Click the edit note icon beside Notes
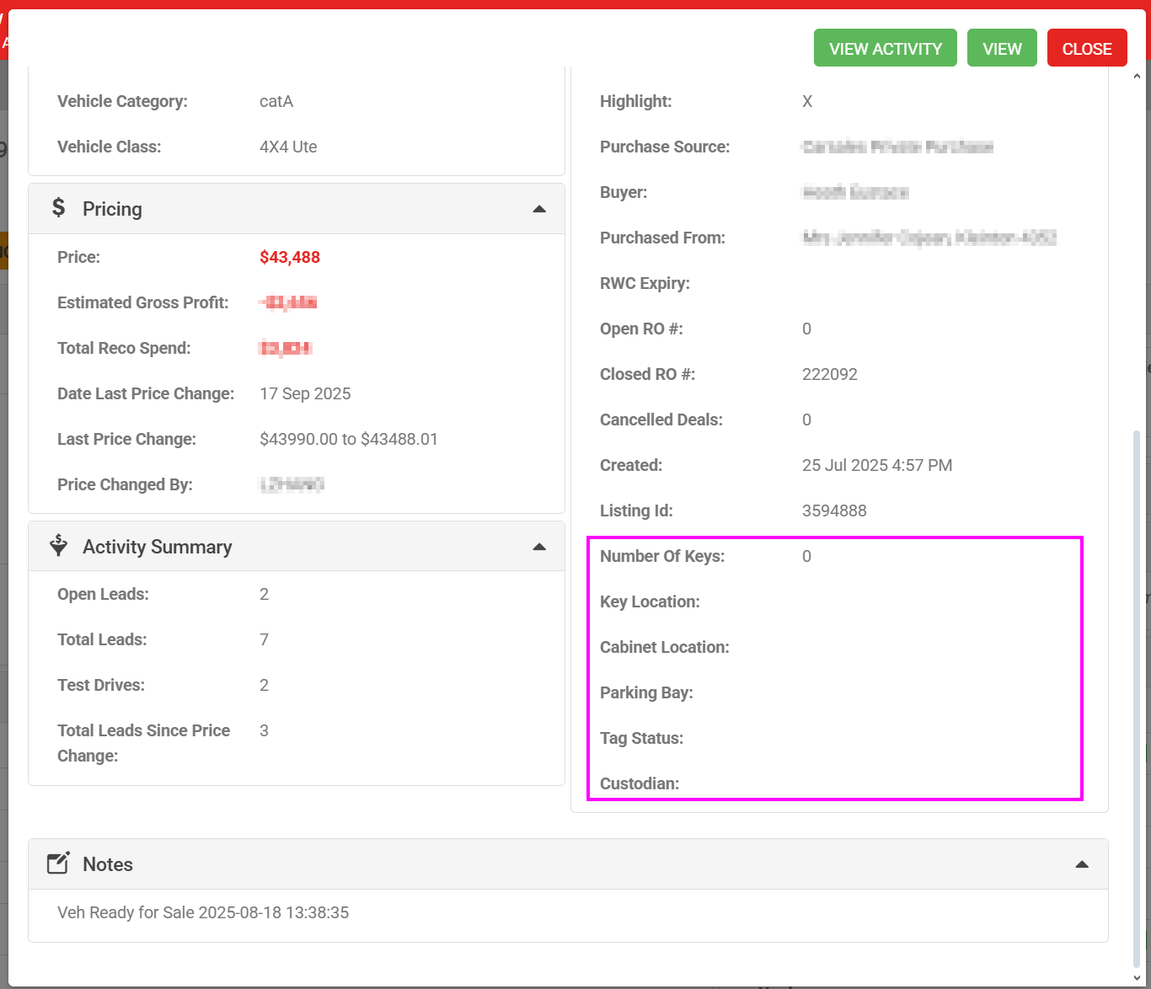Viewport: 1151px width, 989px height. tap(58, 863)
